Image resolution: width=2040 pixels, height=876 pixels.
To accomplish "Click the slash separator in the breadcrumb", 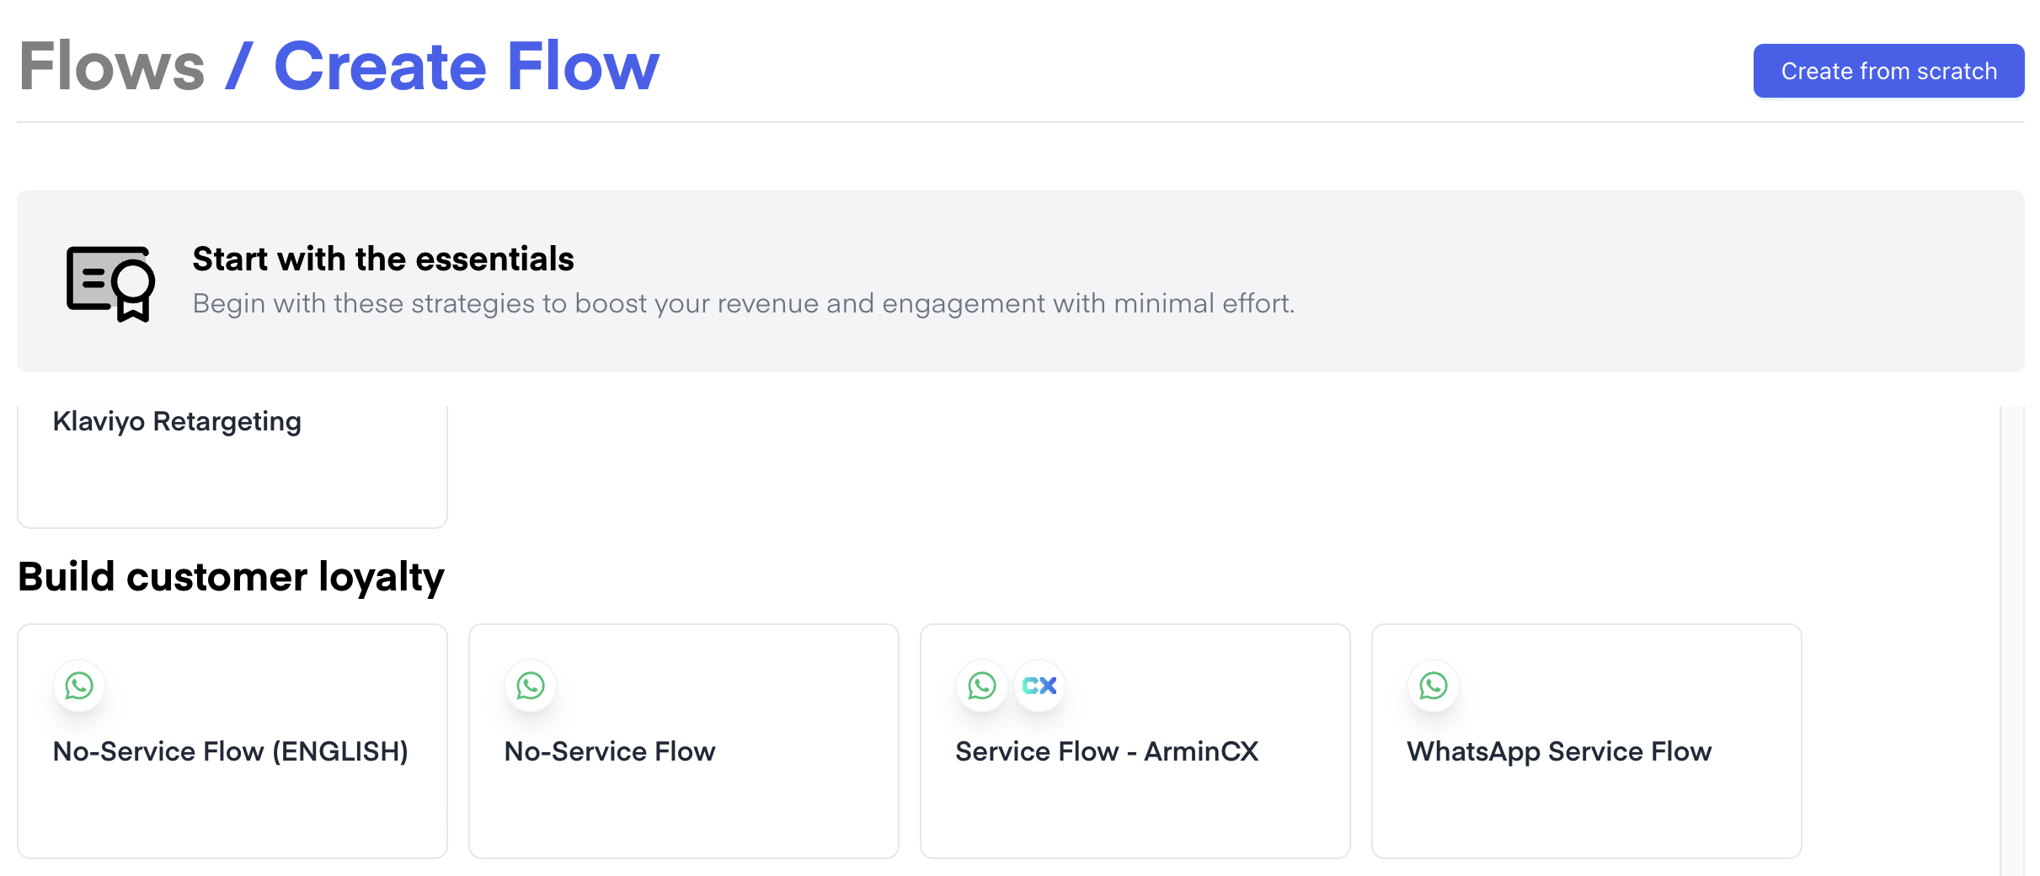I will point(239,67).
